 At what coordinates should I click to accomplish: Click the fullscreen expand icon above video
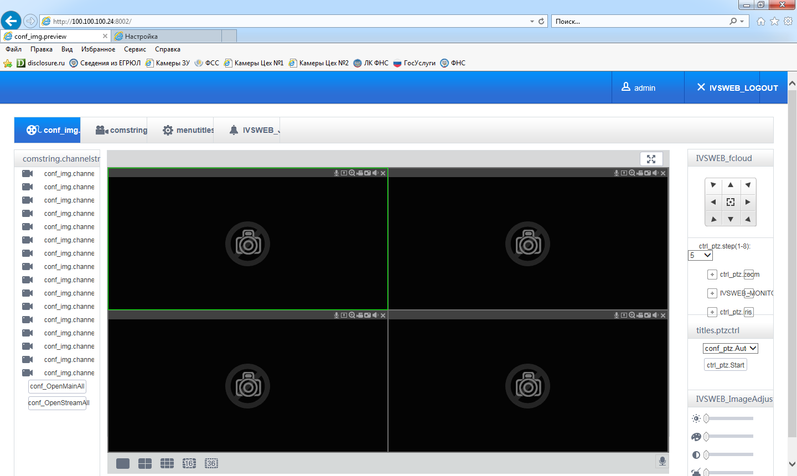651,159
